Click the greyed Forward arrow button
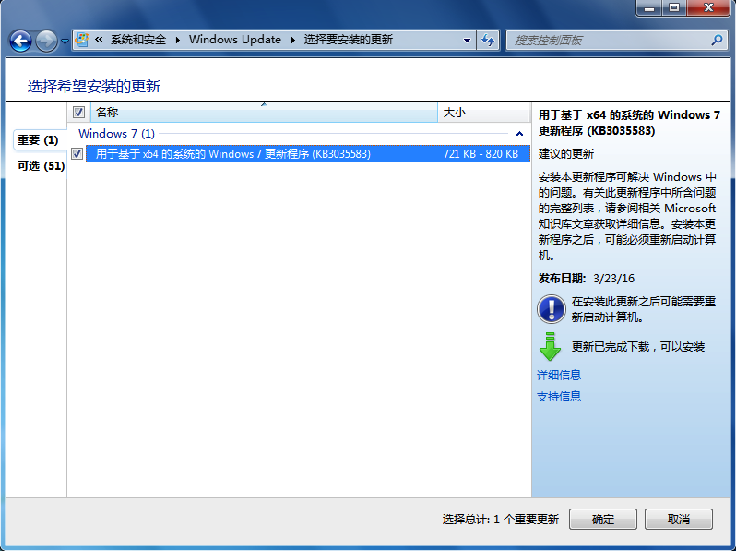 click(46, 41)
